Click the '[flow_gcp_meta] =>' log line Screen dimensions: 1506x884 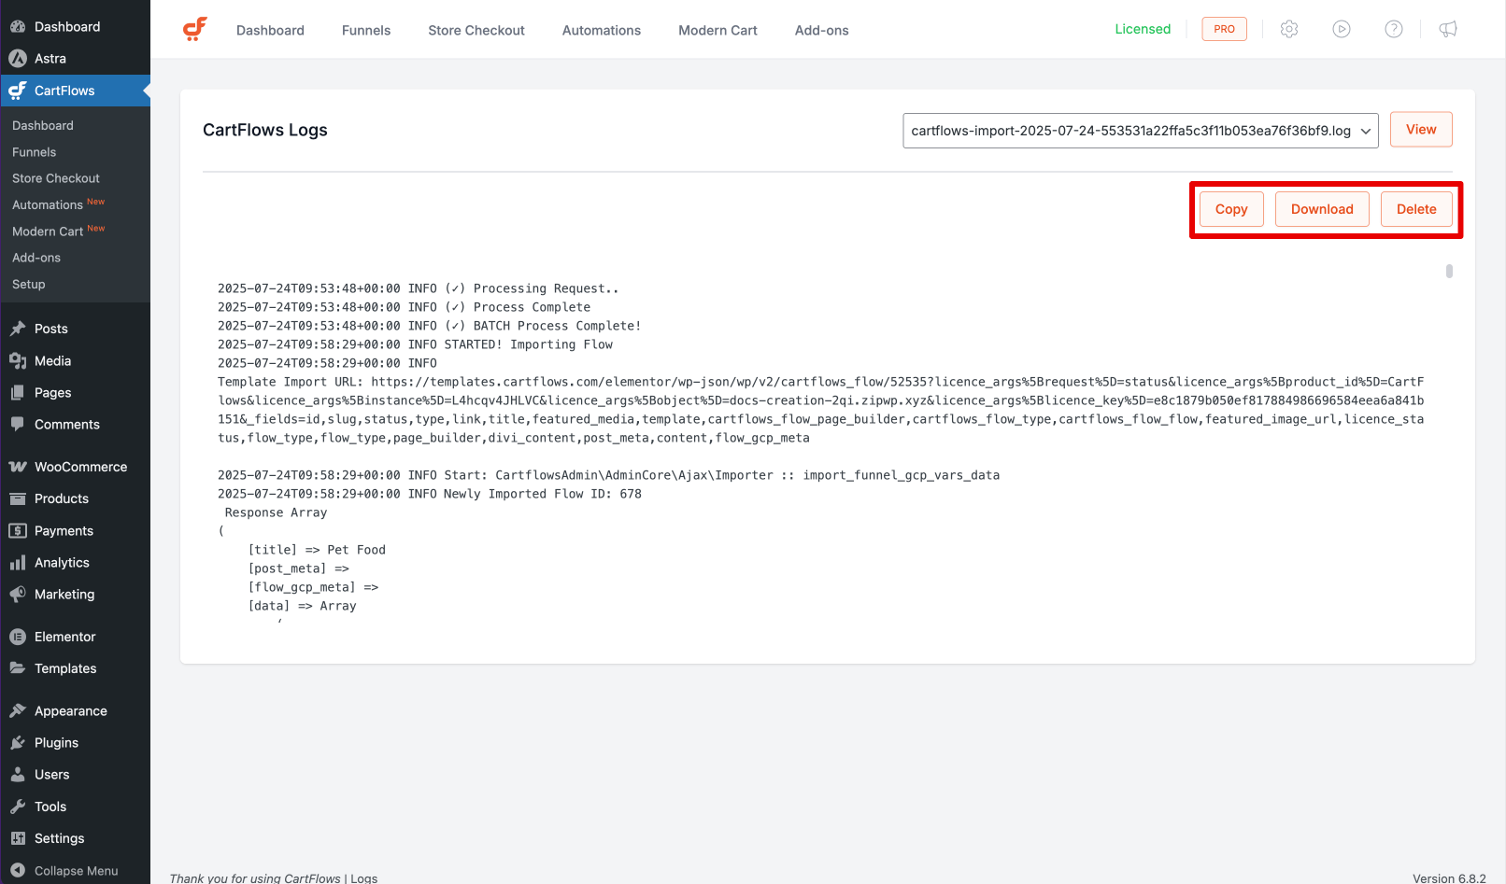(x=313, y=587)
